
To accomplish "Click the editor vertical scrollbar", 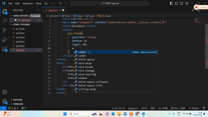I will 207,46.
